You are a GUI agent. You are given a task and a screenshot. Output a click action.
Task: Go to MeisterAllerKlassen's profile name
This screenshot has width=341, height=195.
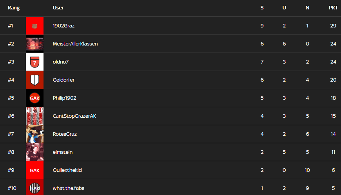75,44
